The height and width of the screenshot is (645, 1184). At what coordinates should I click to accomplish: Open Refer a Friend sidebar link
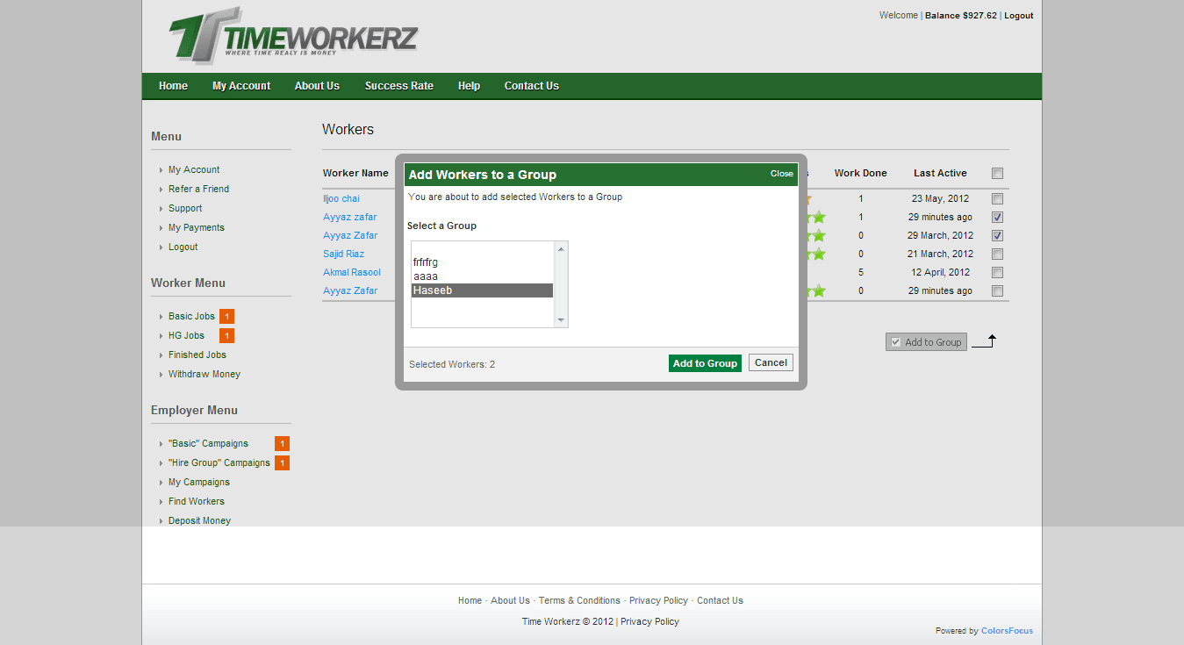pos(198,190)
